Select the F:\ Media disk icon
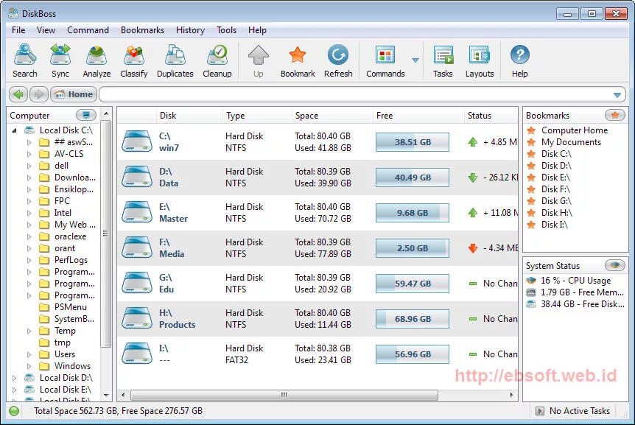 (x=137, y=247)
